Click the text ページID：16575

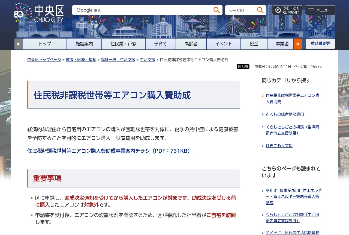[308, 66]
